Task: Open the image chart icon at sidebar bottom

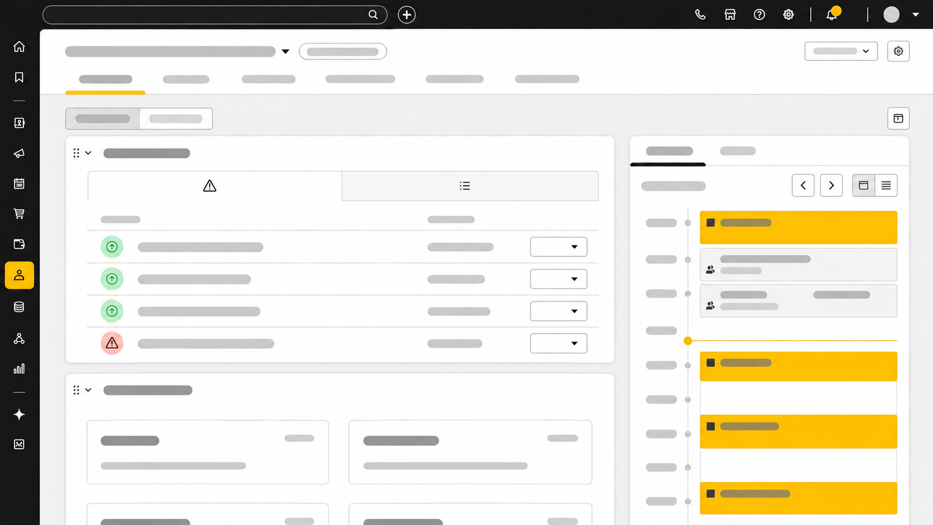Action: tap(19, 445)
